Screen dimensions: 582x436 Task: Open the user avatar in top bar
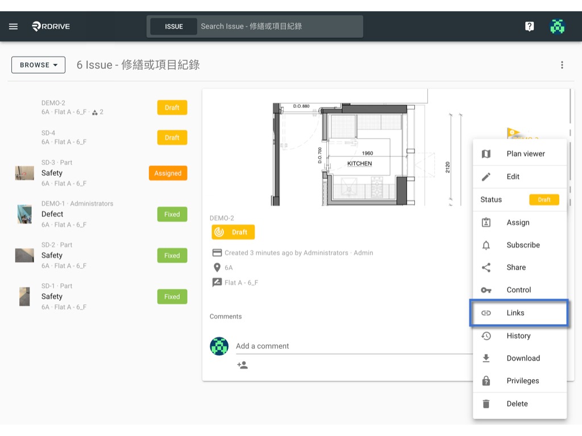pos(557,26)
